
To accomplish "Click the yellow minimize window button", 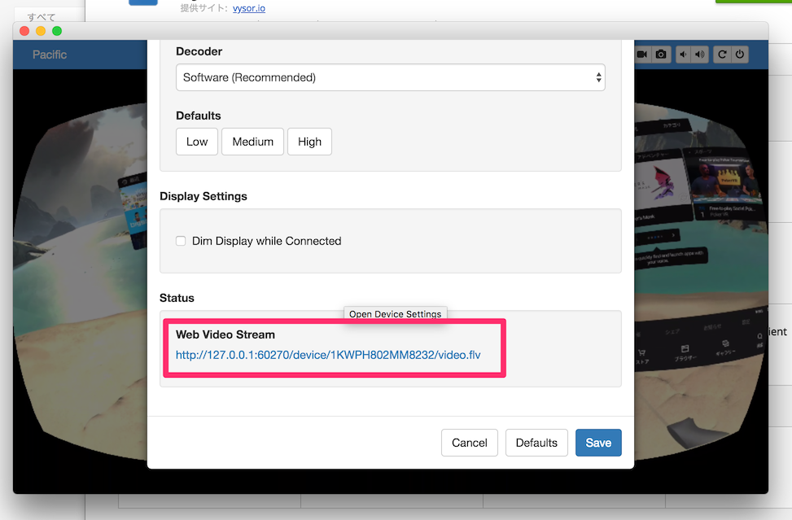I will pyautogui.click(x=41, y=31).
